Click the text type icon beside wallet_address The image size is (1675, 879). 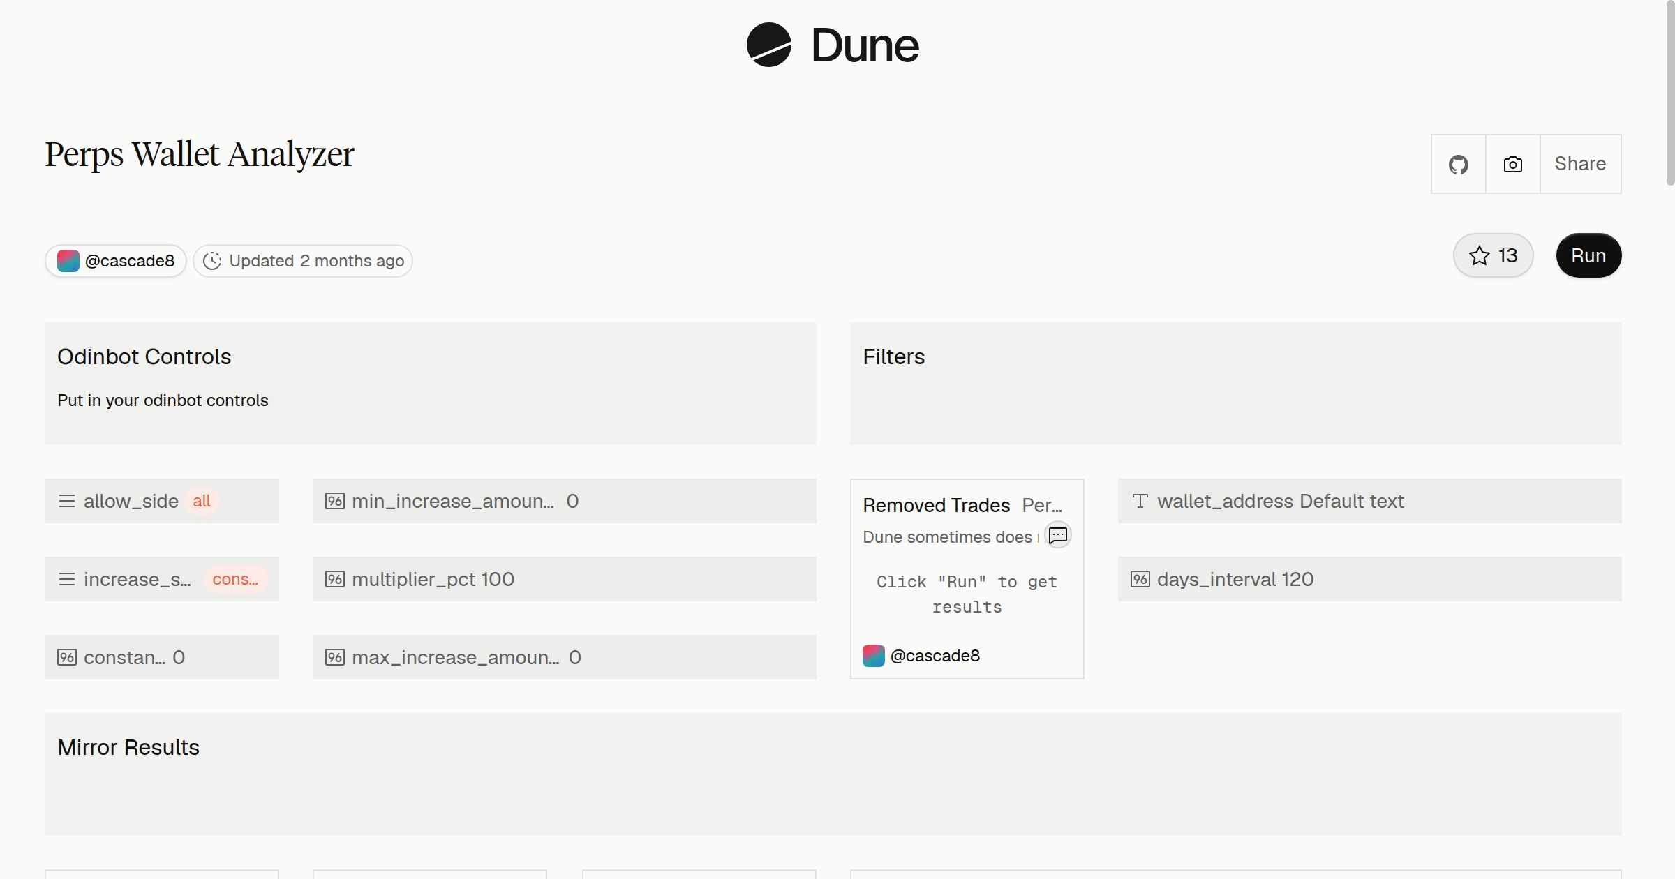pyautogui.click(x=1140, y=501)
